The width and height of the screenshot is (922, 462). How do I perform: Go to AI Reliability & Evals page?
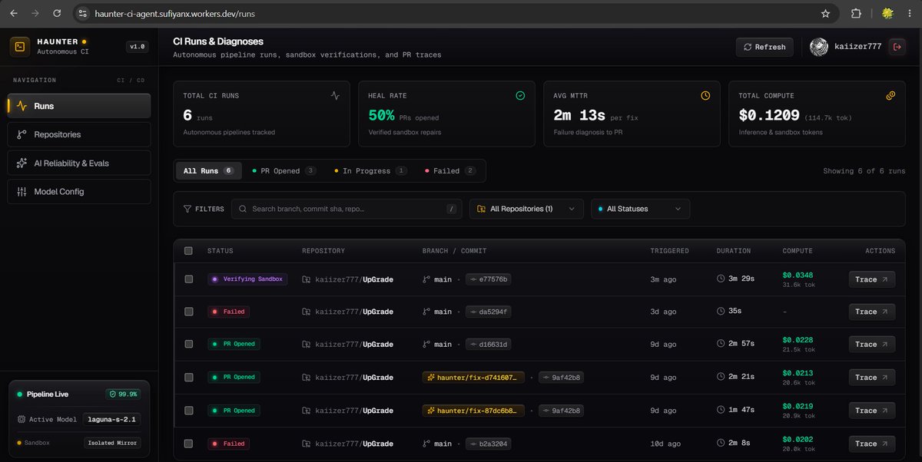[79, 163]
